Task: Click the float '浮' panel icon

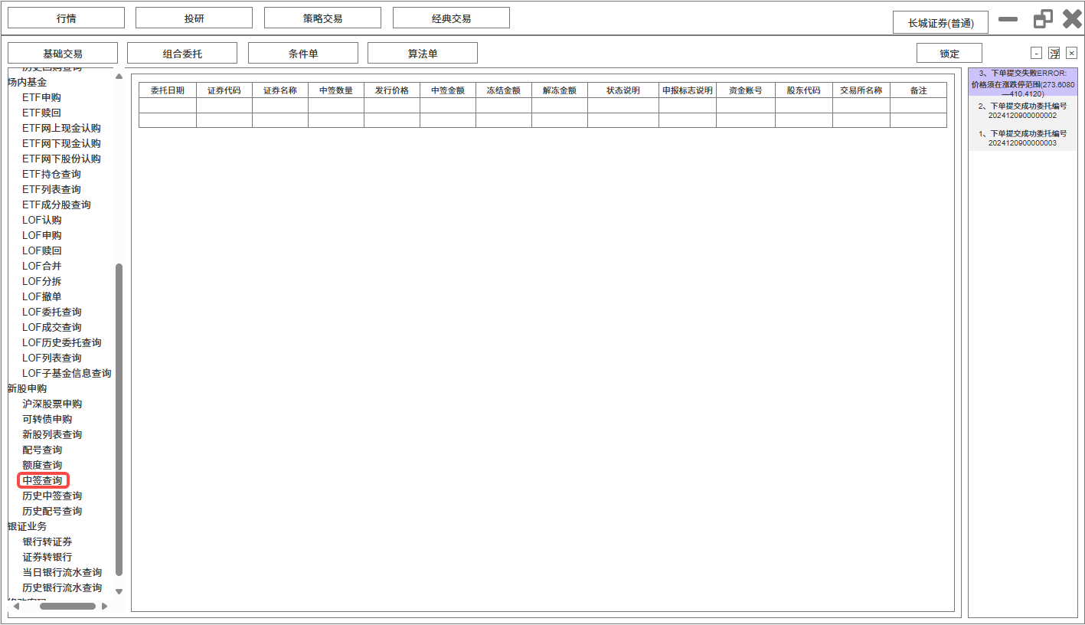Action: (1054, 53)
